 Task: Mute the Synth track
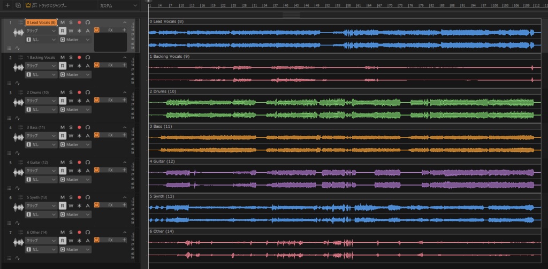63,197
